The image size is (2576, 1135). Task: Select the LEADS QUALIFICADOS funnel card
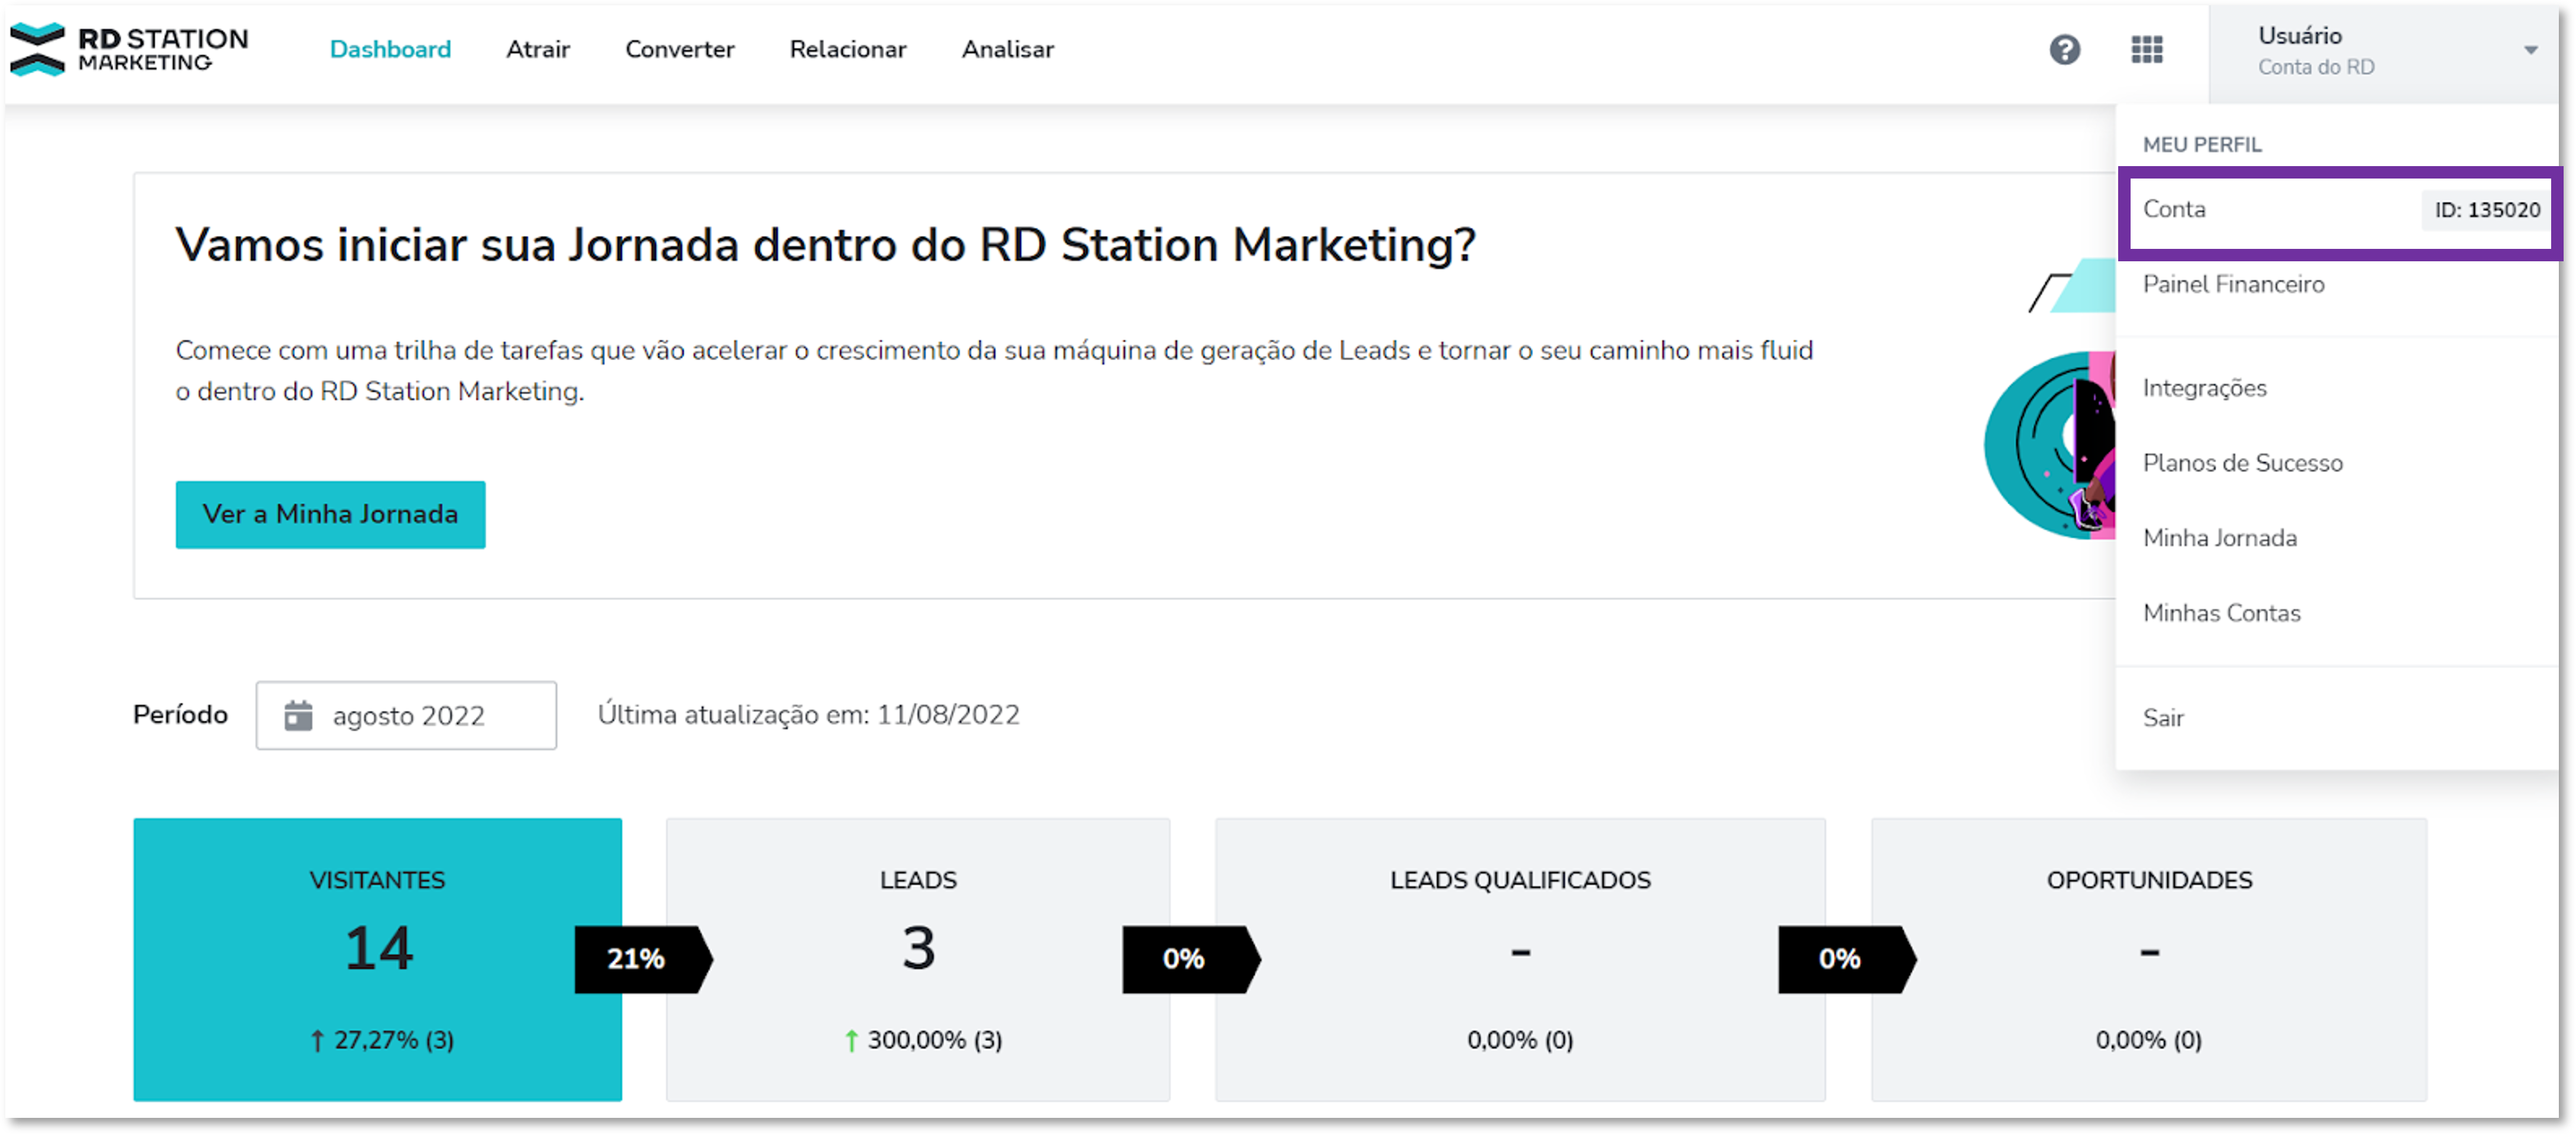(x=1520, y=960)
